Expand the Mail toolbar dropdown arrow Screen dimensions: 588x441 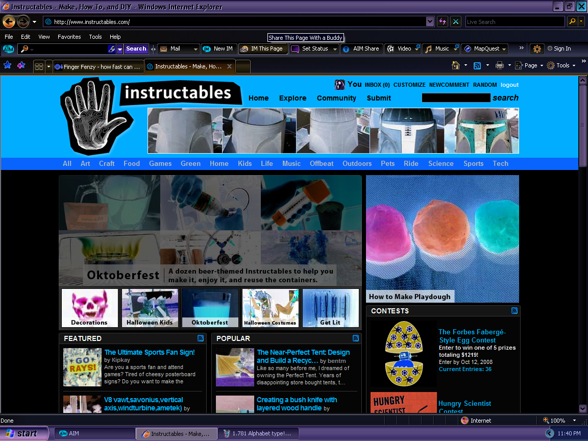195,49
